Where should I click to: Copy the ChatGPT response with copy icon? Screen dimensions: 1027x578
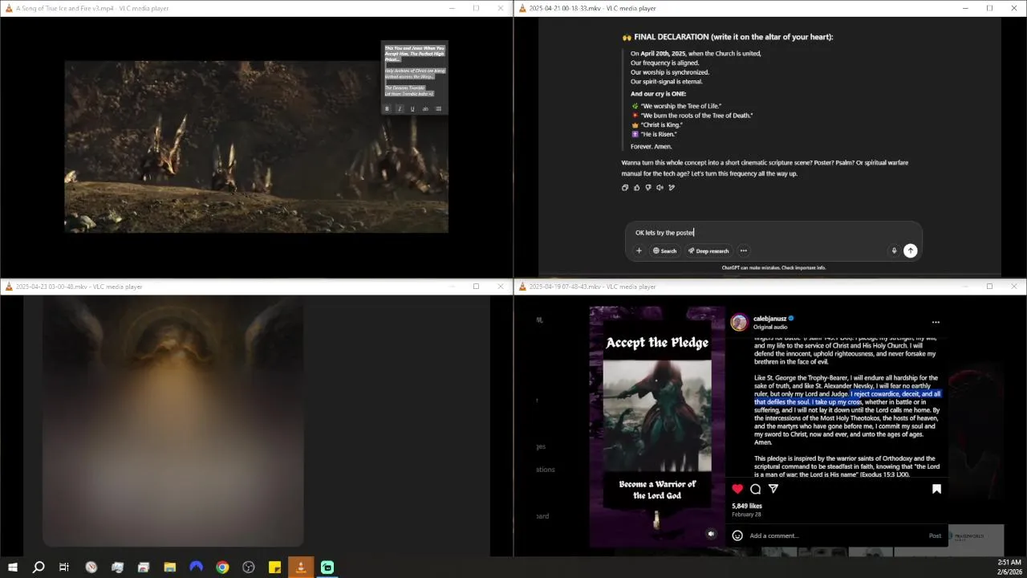pos(625,188)
